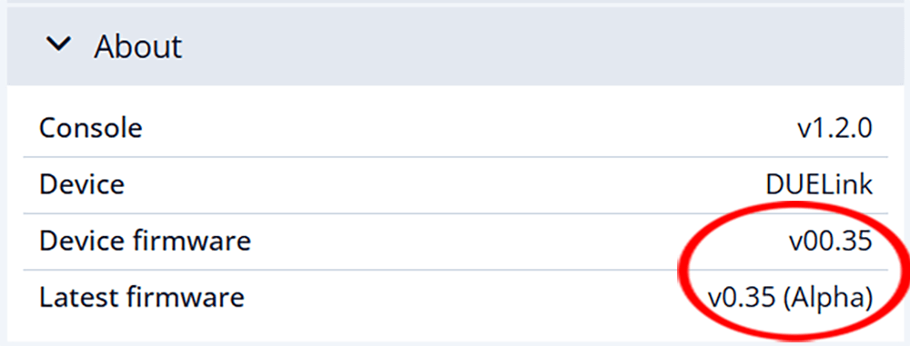Click the latest firmware value v0.35 (Alpha)

[x=790, y=297]
